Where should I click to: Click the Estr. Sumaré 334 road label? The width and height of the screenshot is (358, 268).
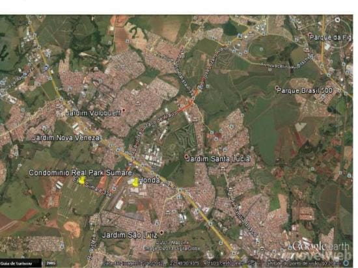(92, 187)
